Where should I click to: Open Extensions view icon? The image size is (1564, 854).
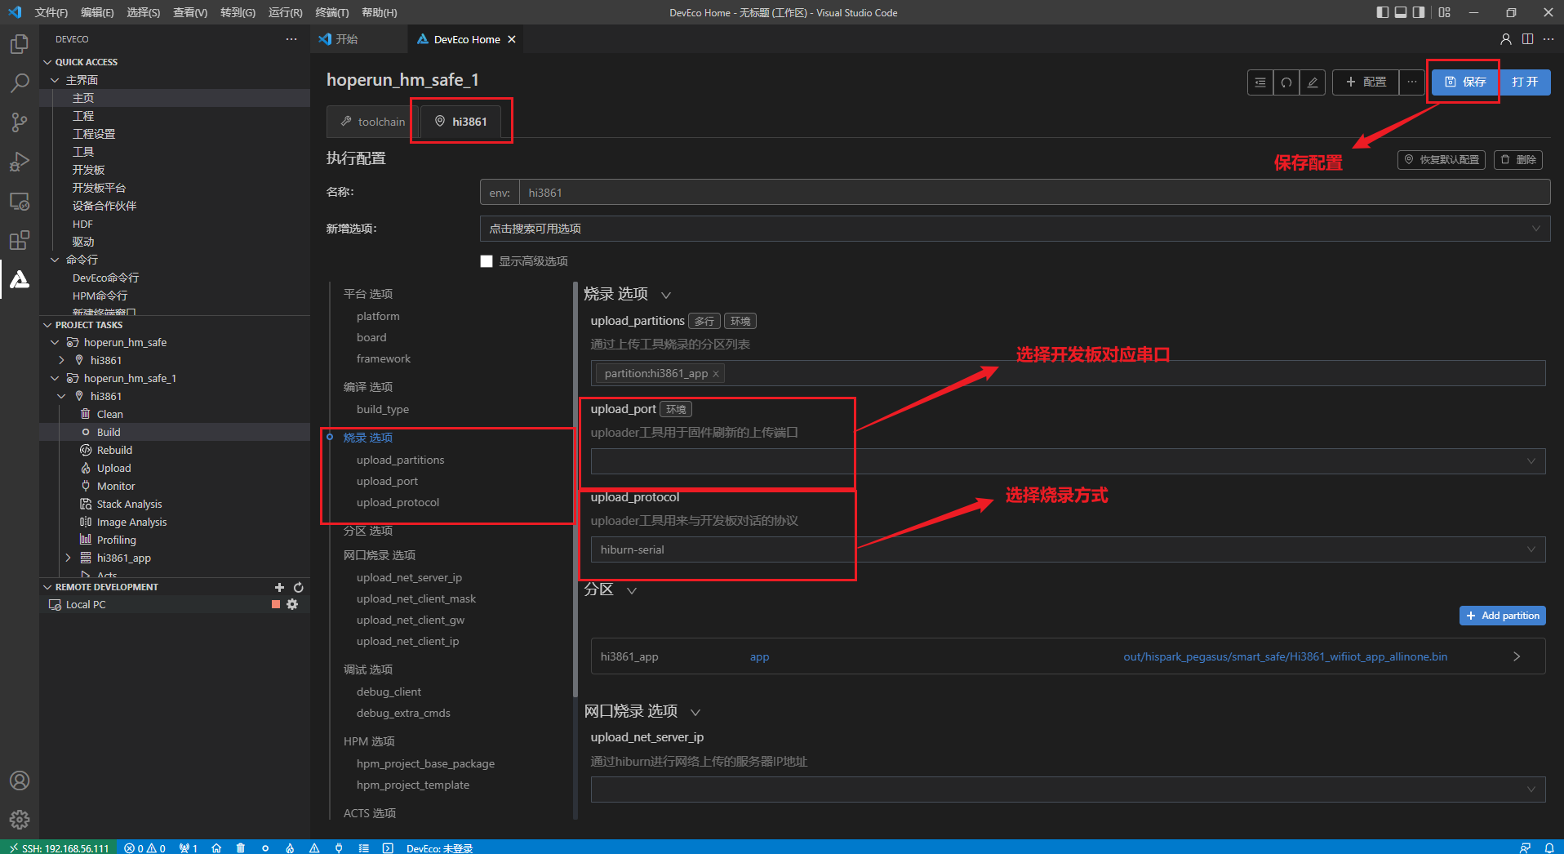(20, 240)
